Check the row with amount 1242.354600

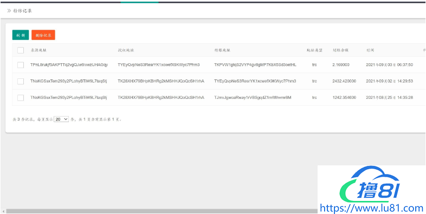point(21,98)
